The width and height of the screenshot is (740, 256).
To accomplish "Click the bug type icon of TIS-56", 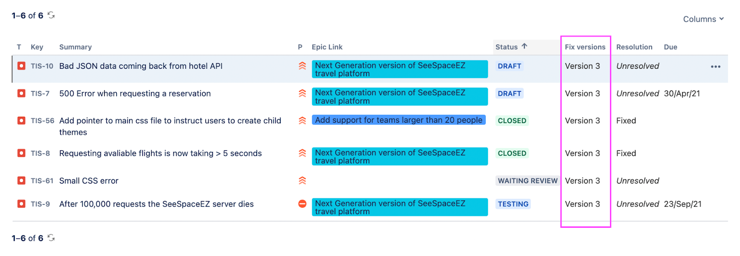I will tap(21, 120).
